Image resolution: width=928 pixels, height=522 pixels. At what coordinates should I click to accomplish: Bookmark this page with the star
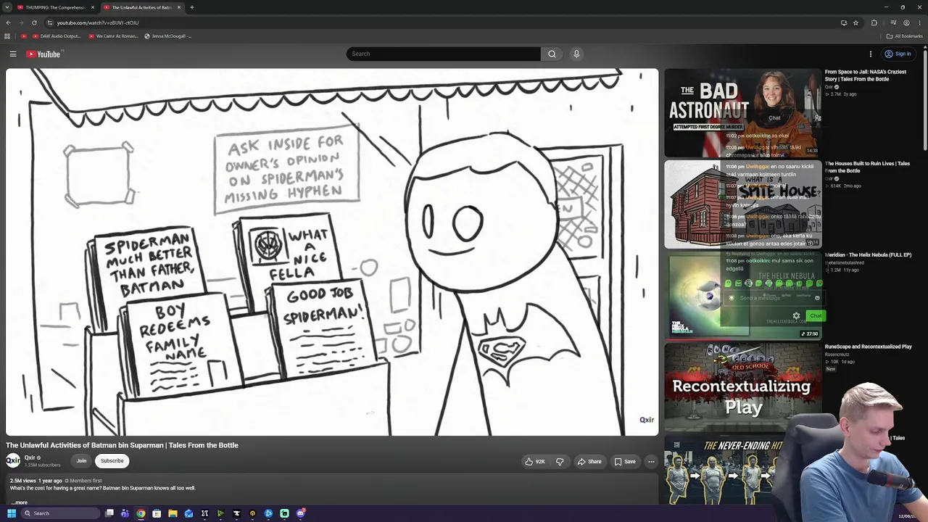[855, 22]
